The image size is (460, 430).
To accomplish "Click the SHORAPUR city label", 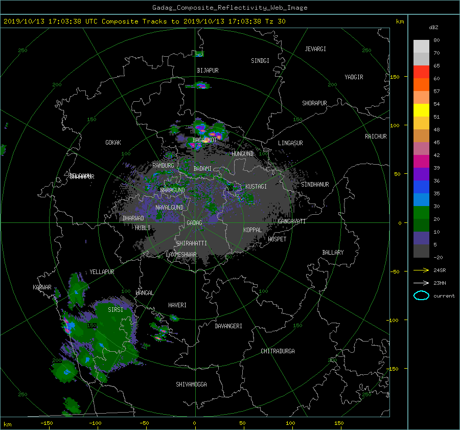I will pos(314,103).
